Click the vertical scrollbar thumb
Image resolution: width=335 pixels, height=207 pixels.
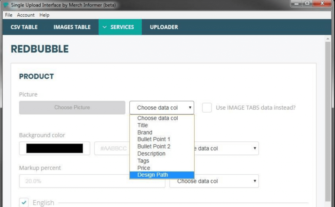pos(328,121)
